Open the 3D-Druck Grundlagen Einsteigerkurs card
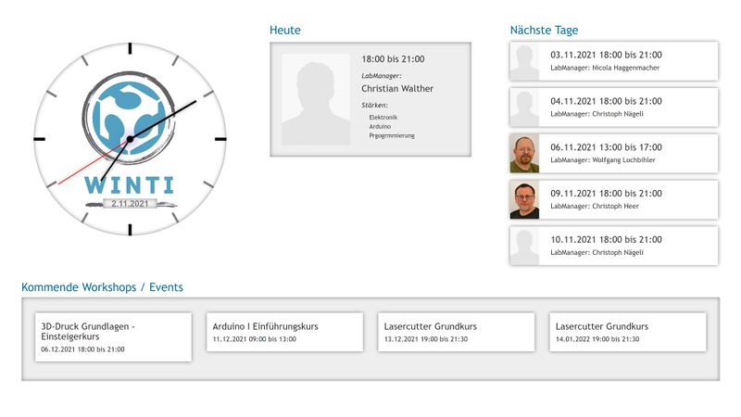The image size is (741, 417). coord(113,337)
